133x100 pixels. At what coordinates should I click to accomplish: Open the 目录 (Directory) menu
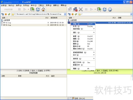(x=49, y=5)
